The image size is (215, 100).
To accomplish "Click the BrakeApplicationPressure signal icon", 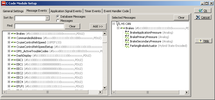I will [127, 33].
